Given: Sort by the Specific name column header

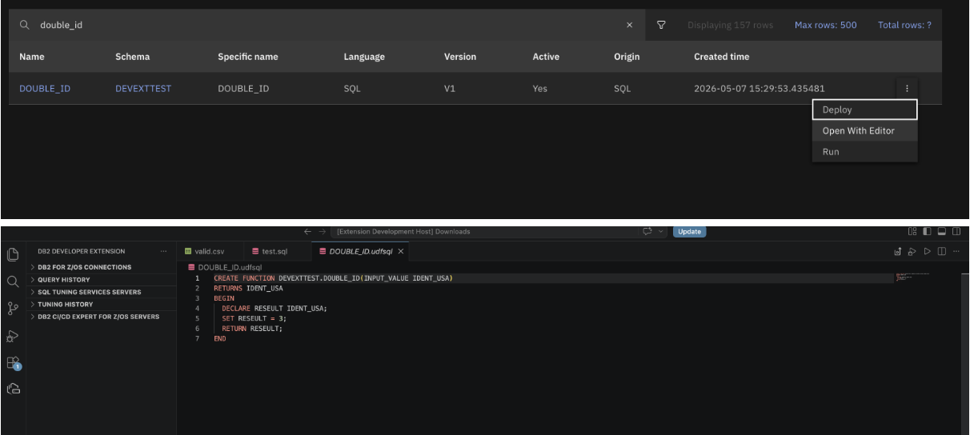Looking at the screenshot, I should tap(247, 58).
